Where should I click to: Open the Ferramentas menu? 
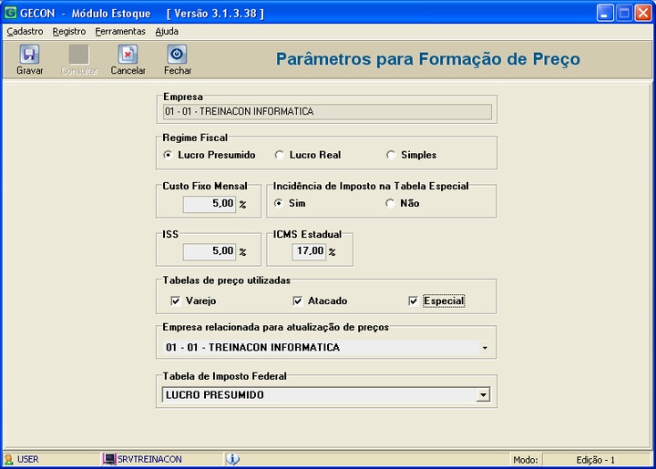pyautogui.click(x=120, y=31)
